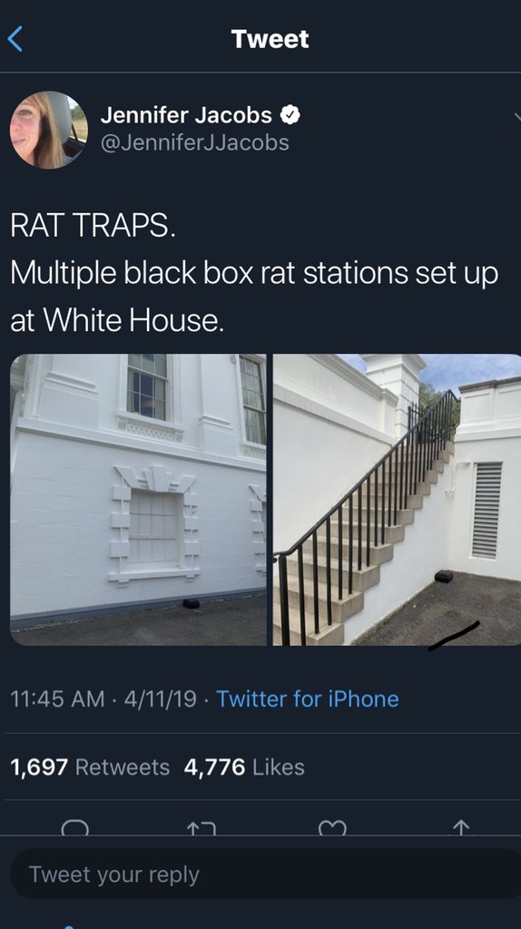Open the left photo of window and wall

click(x=138, y=500)
